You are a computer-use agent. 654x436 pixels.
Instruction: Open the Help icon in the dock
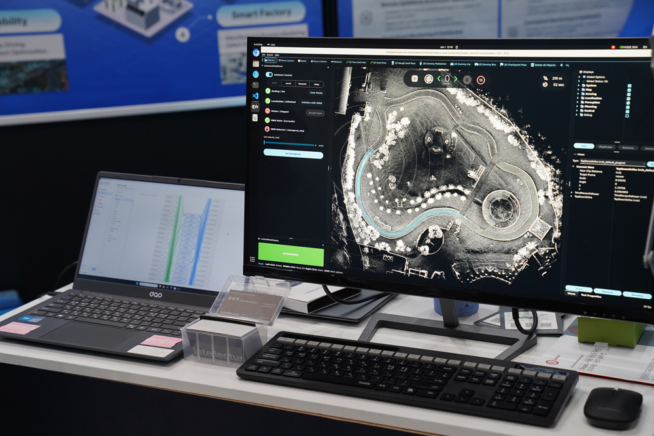[x=256, y=75]
